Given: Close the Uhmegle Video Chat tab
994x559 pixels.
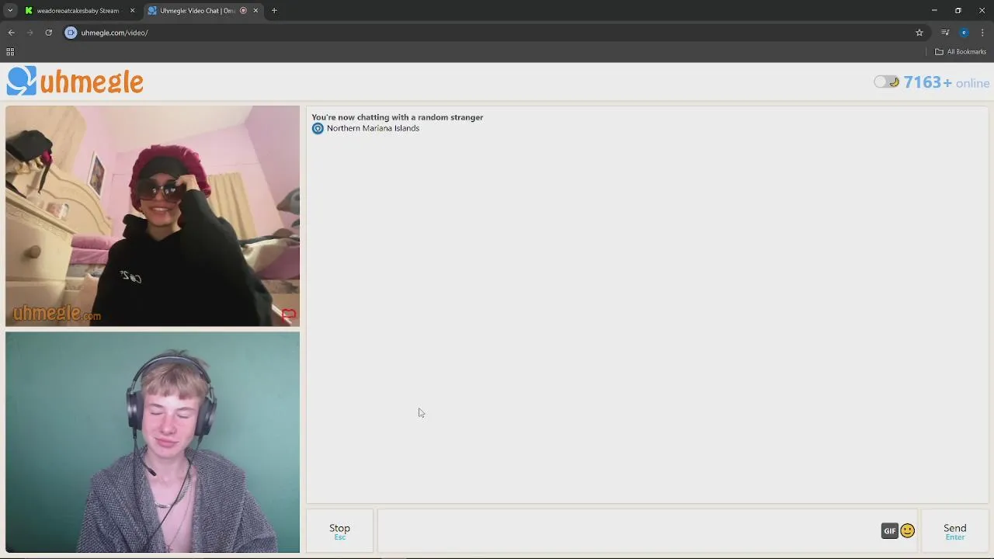Looking at the screenshot, I should 255,11.
